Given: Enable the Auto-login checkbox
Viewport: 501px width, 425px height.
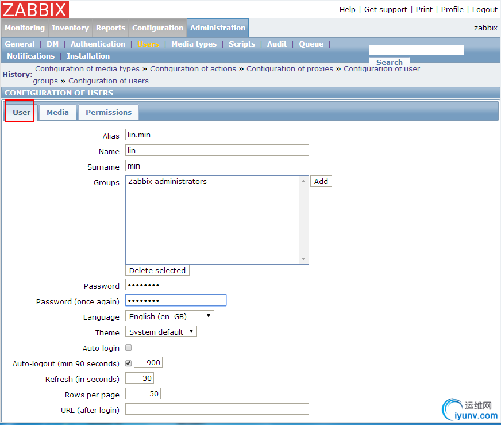Looking at the screenshot, I should 129,347.
